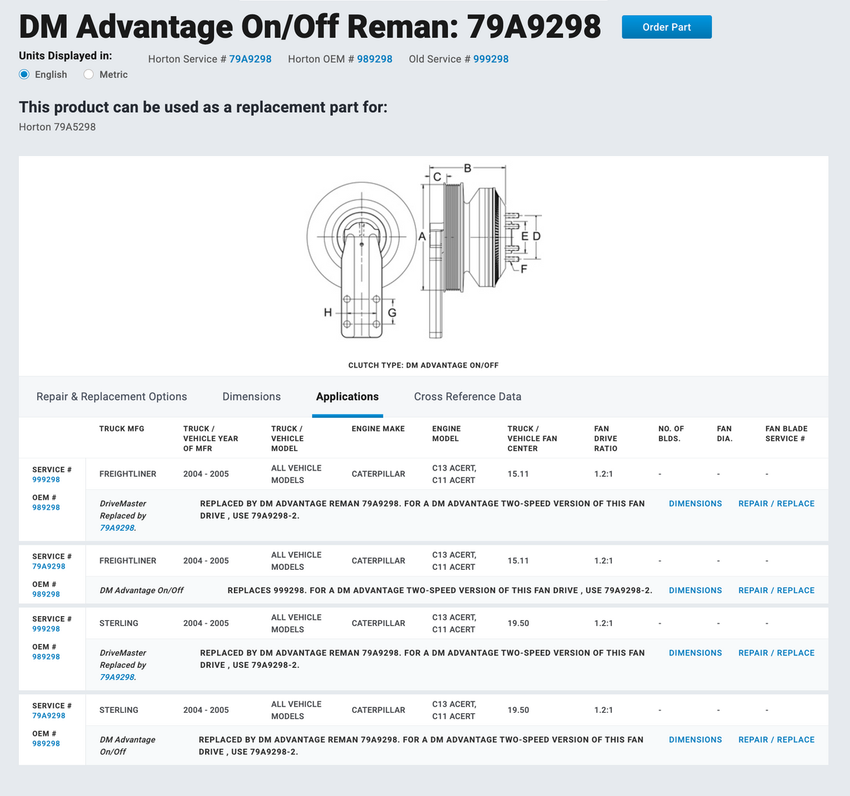The width and height of the screenshot is (850, 796).
Task: Click Dimensions link in first Freightliner row
Action: coord(695,503)
